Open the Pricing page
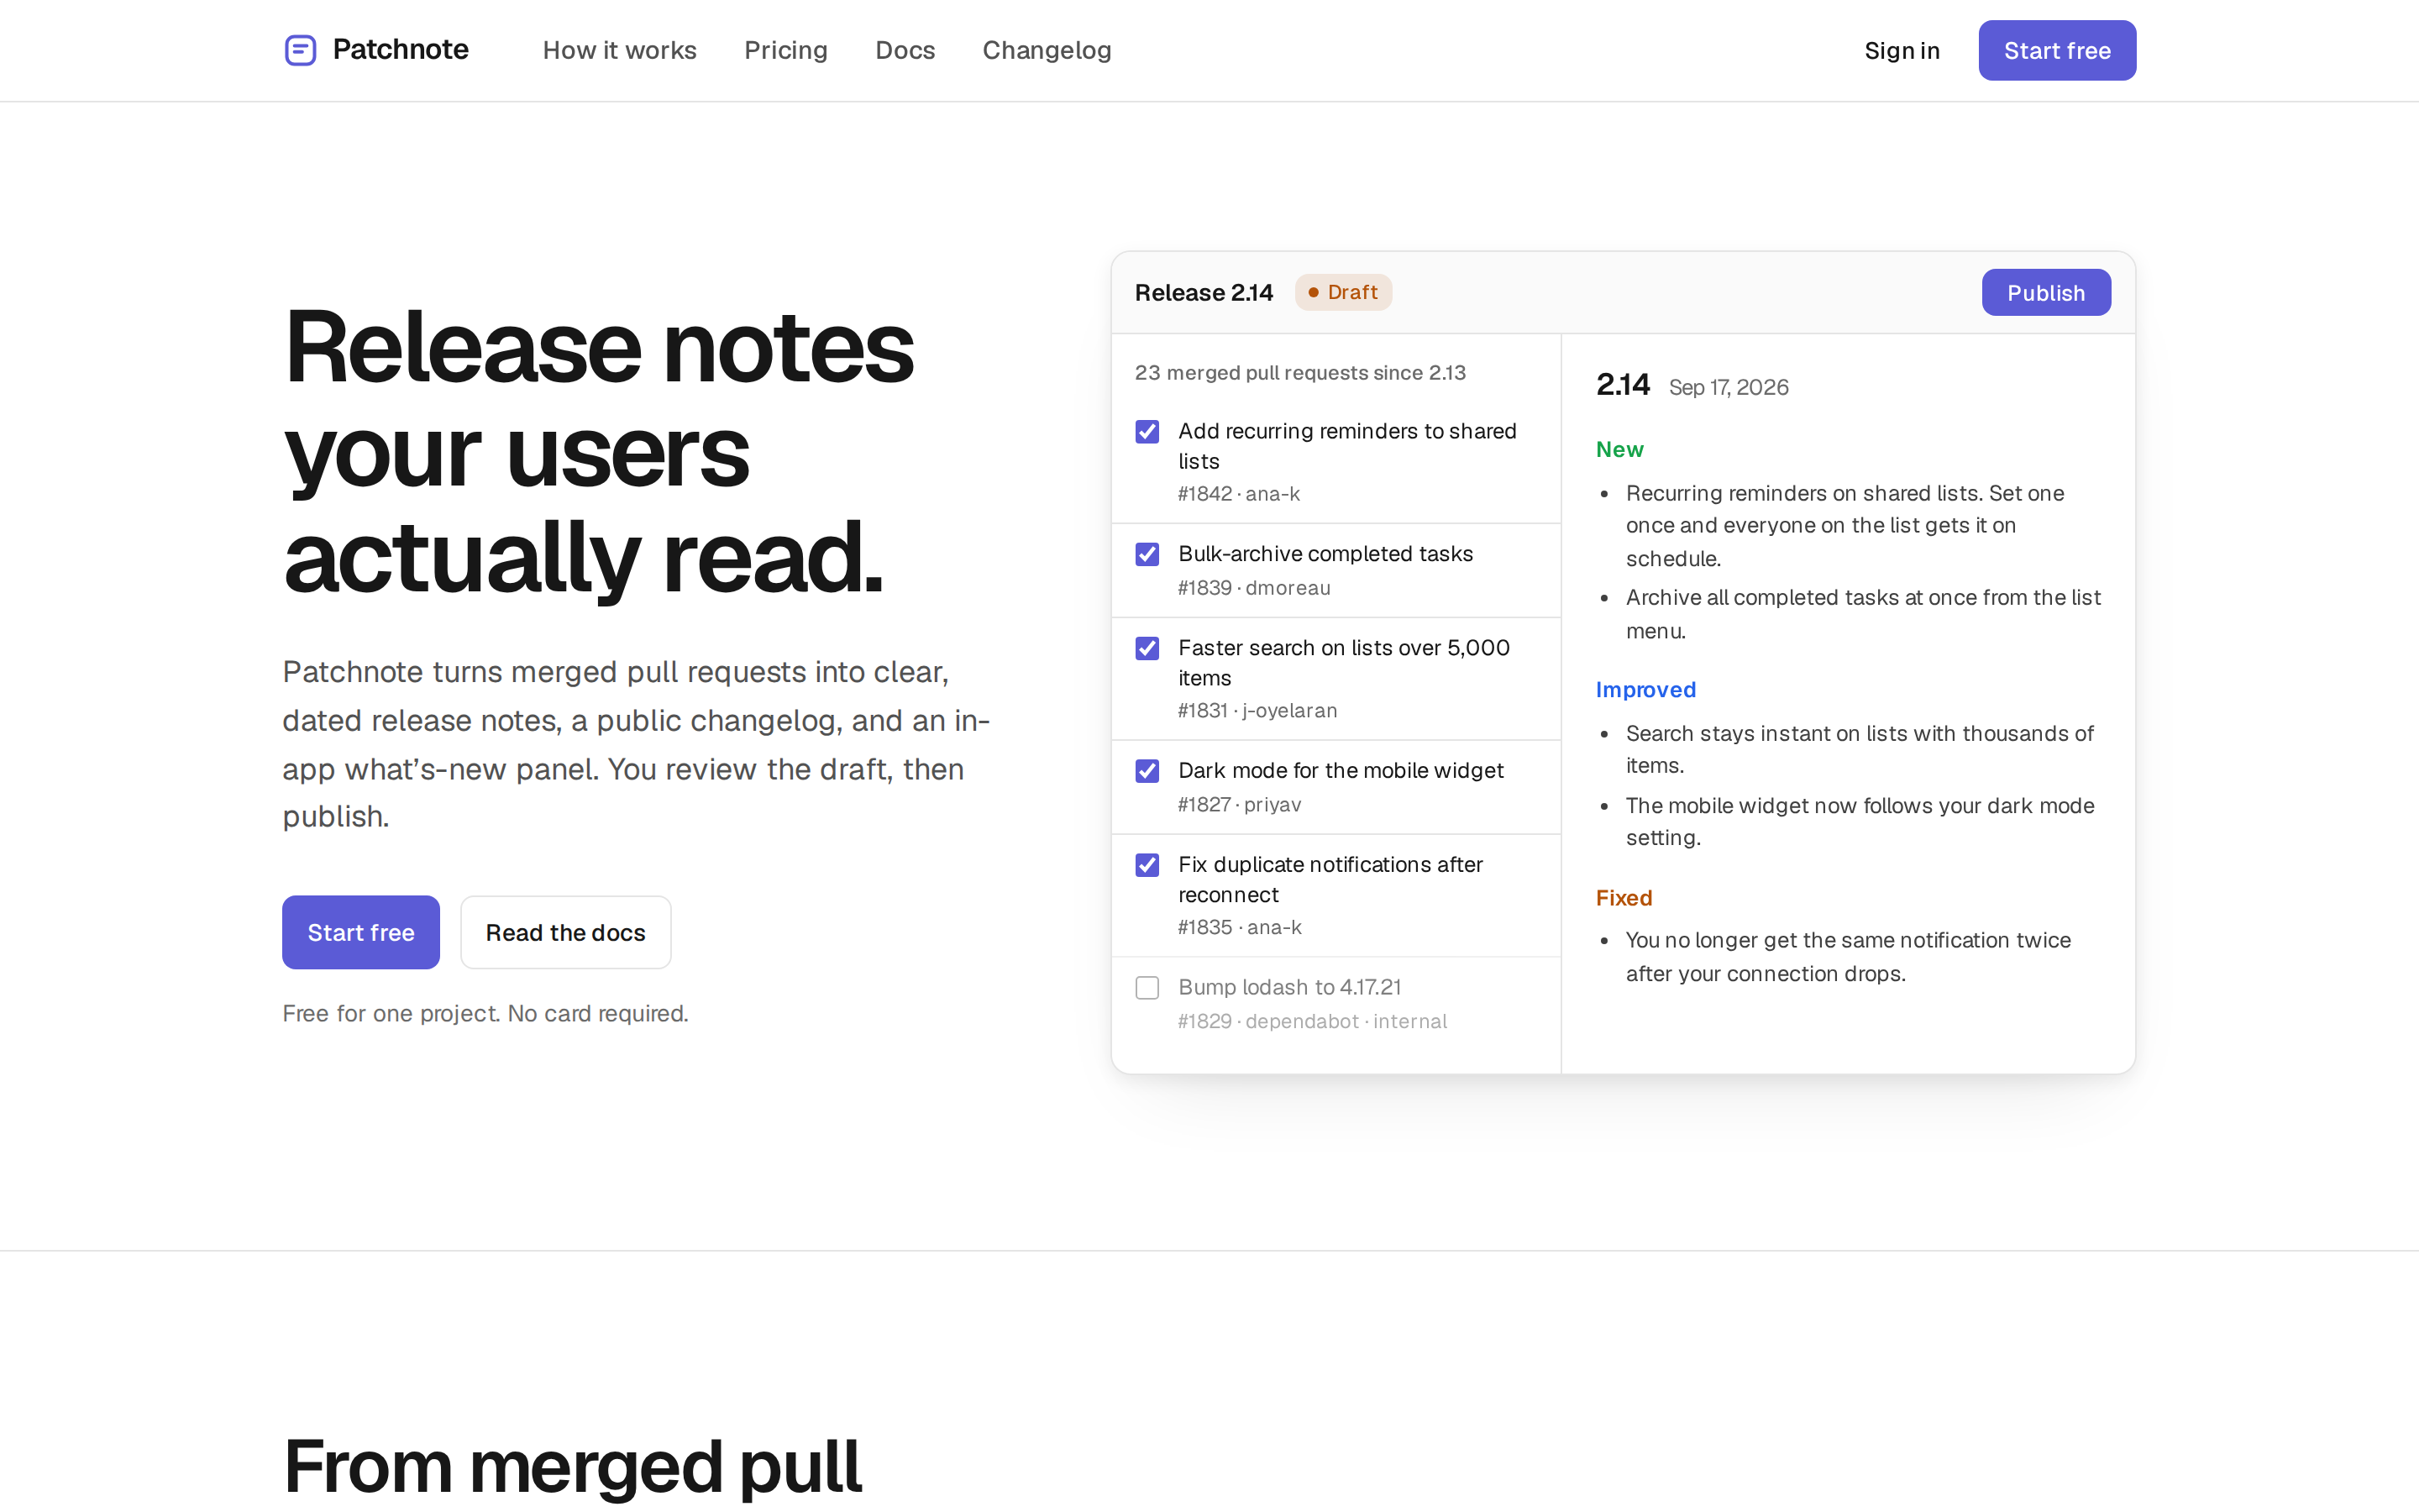 (785, 50)
